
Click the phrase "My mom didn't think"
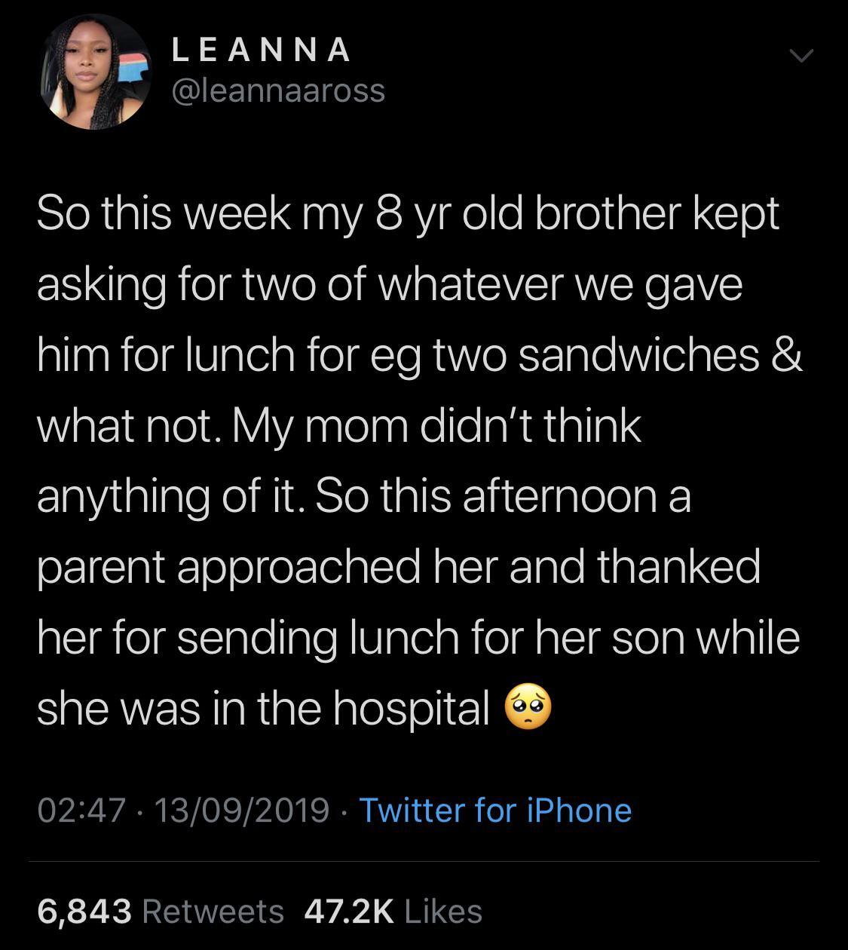(436, 426)
